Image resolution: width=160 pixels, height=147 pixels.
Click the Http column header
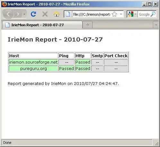[x=83, y=56]
